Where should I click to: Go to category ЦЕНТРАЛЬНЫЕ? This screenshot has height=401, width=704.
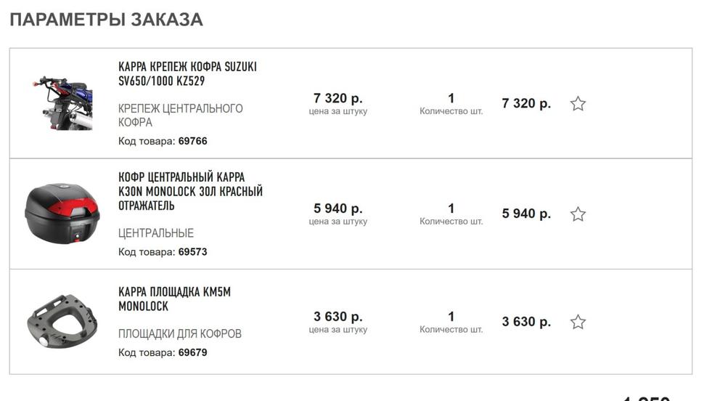click(156, 233)
